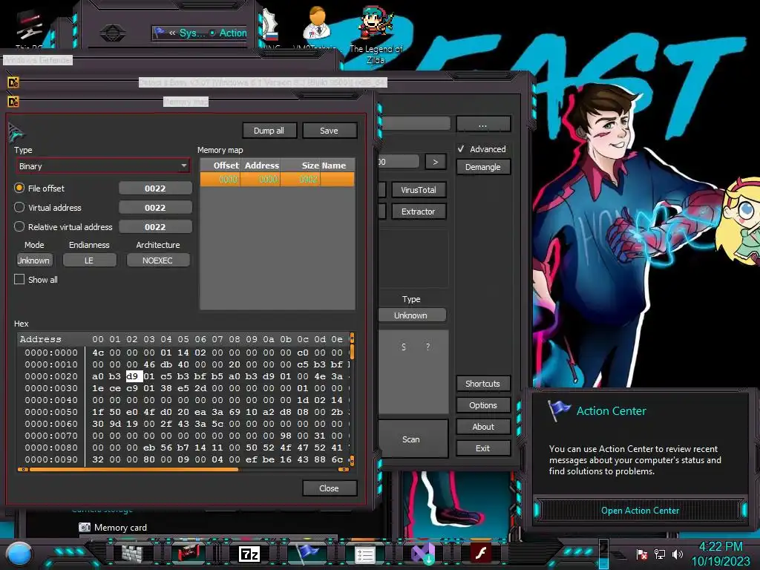Click the Address column header in Memory map
Viewport: 760px width, 570px height.
261,166
